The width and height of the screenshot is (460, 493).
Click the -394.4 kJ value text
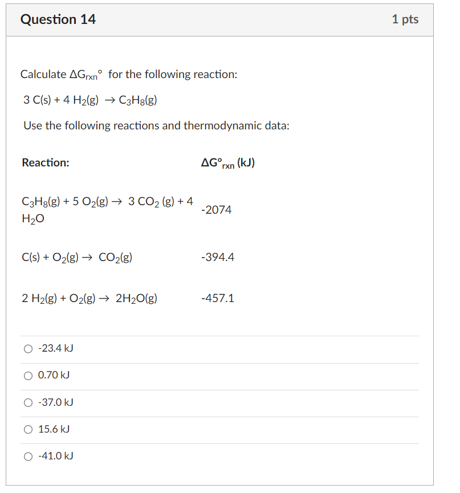[217, 257]
